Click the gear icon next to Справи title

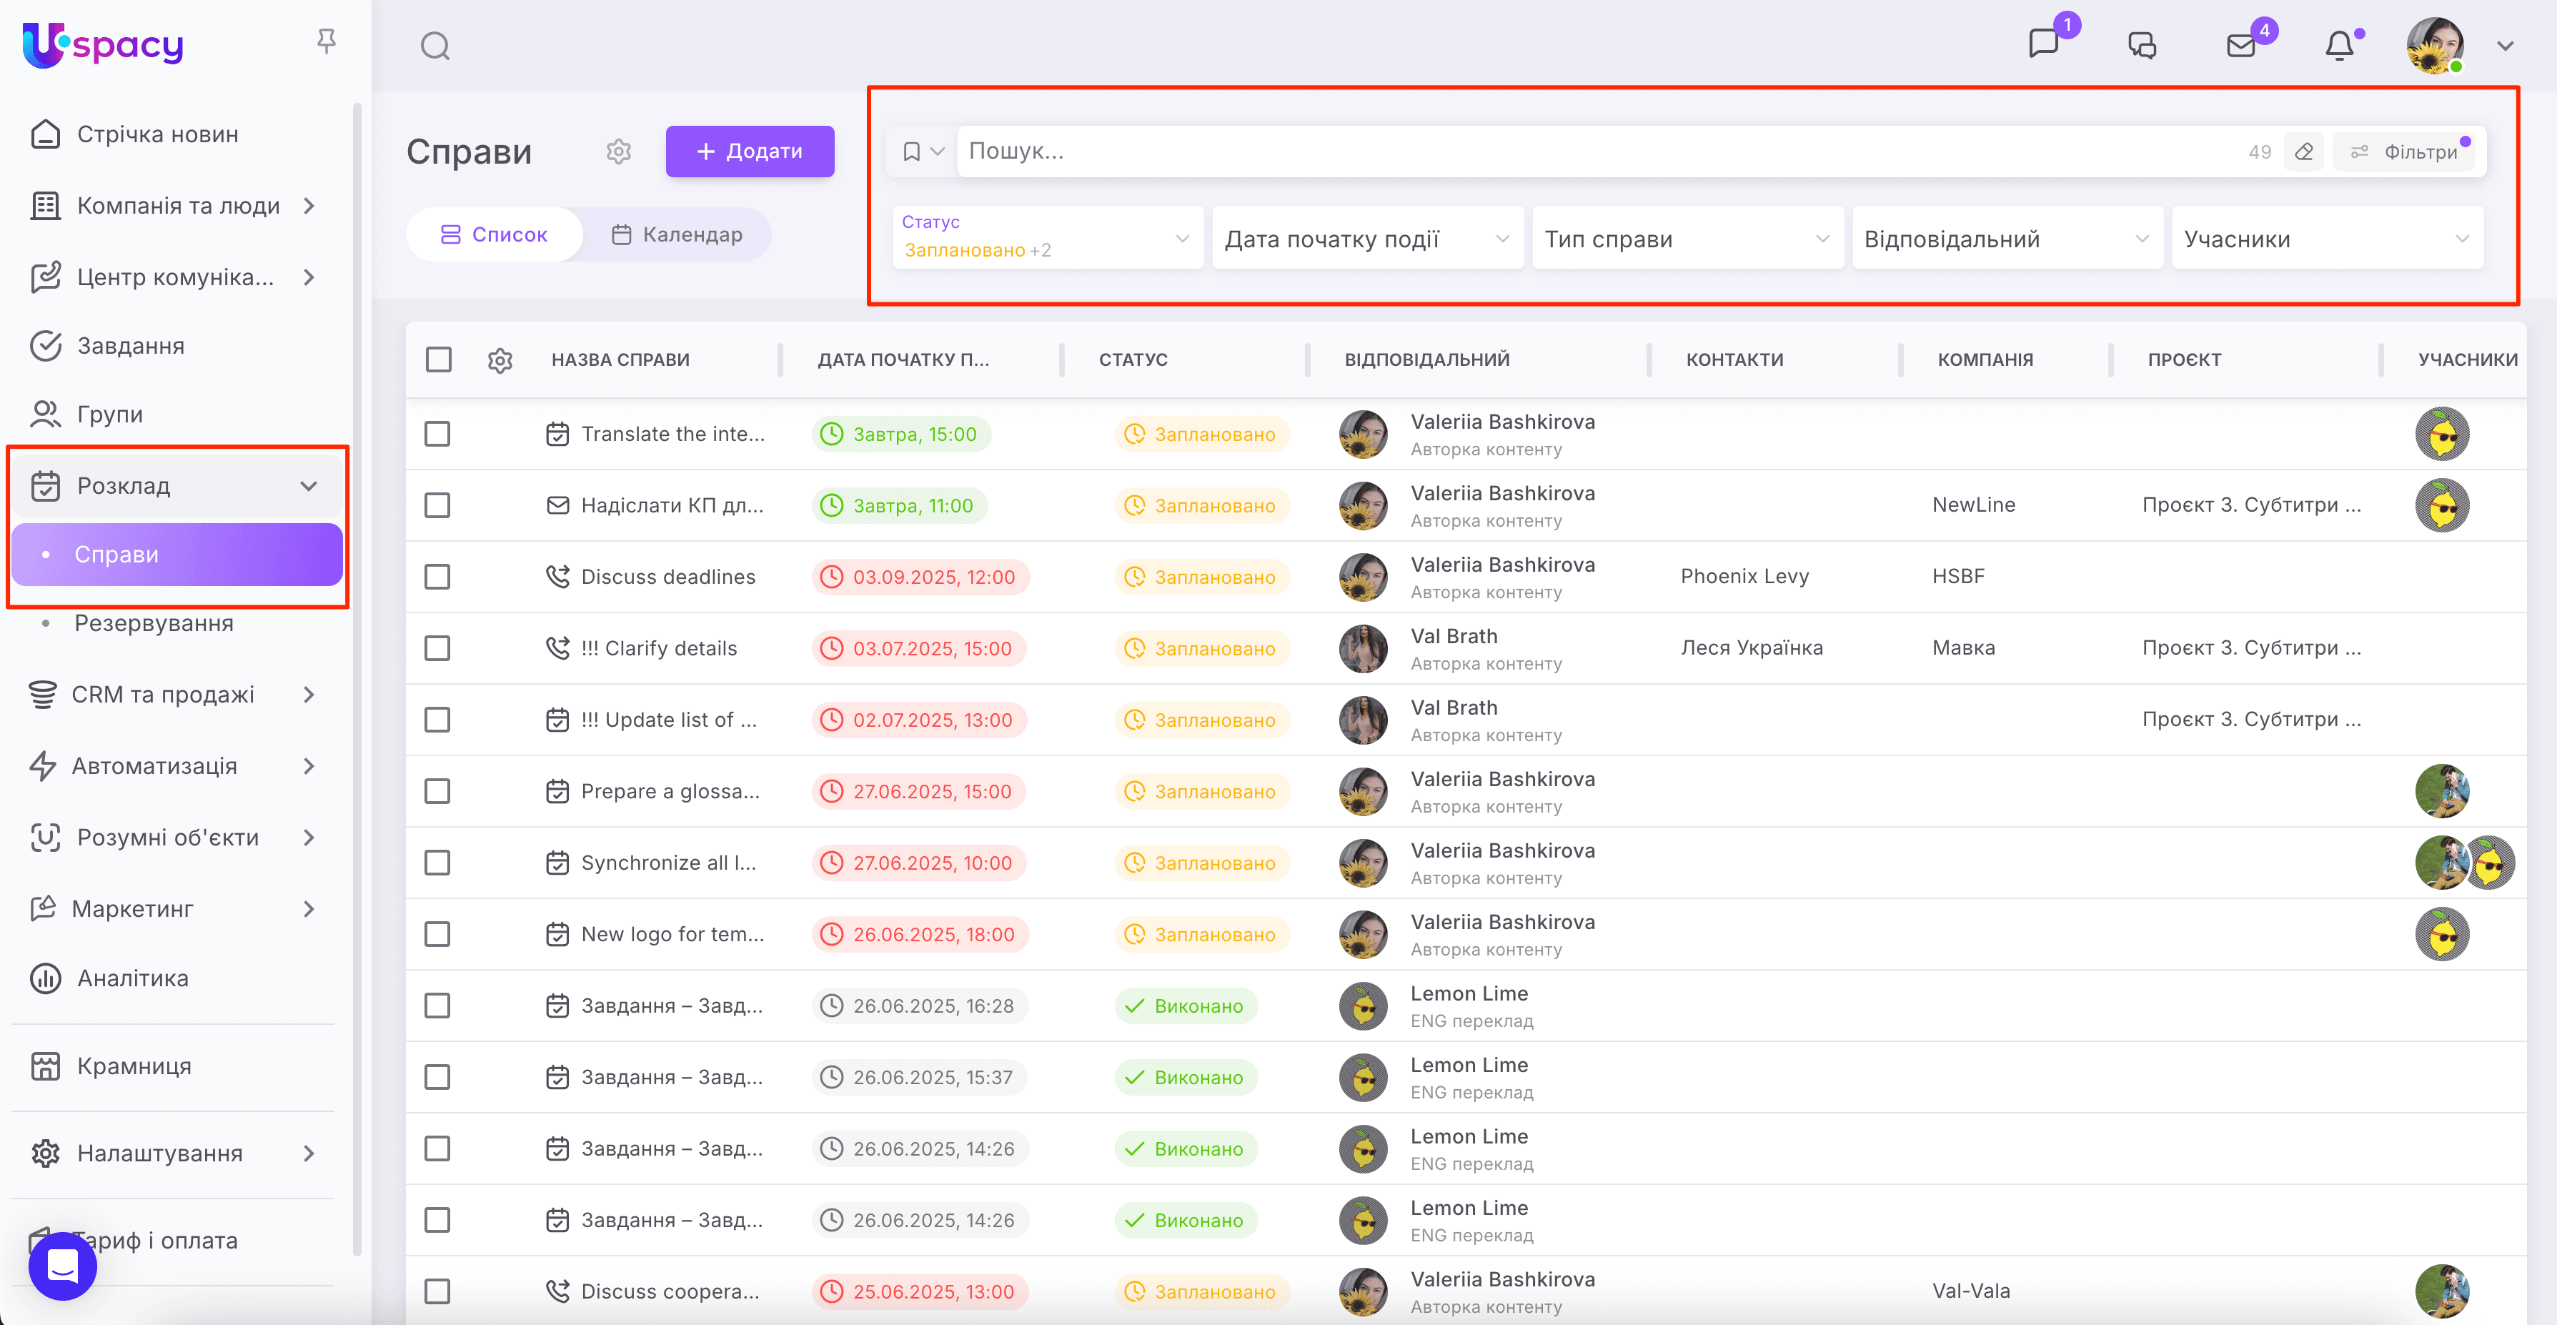coord(618,152)
